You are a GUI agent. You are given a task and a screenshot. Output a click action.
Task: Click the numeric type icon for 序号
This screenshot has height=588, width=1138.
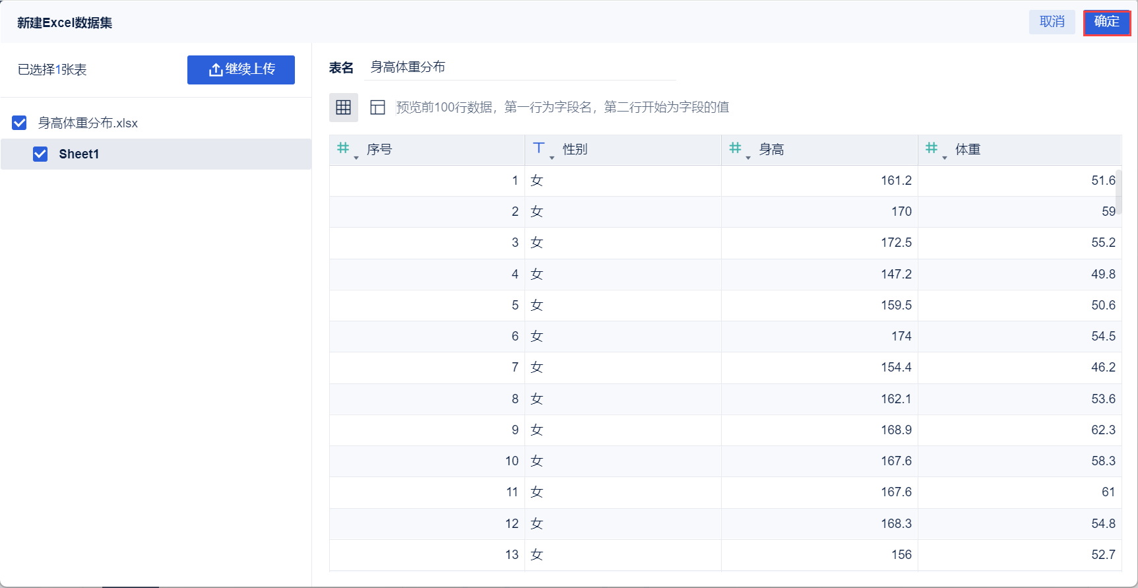click(343, 148)
